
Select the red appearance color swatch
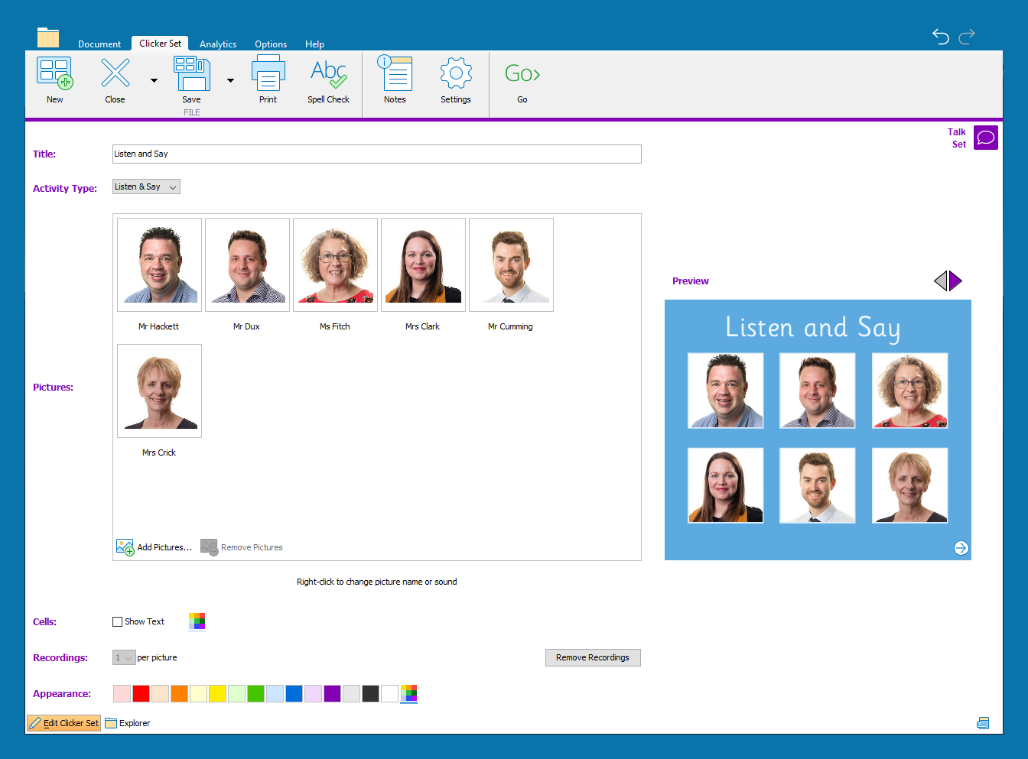(x=141, y=694)
